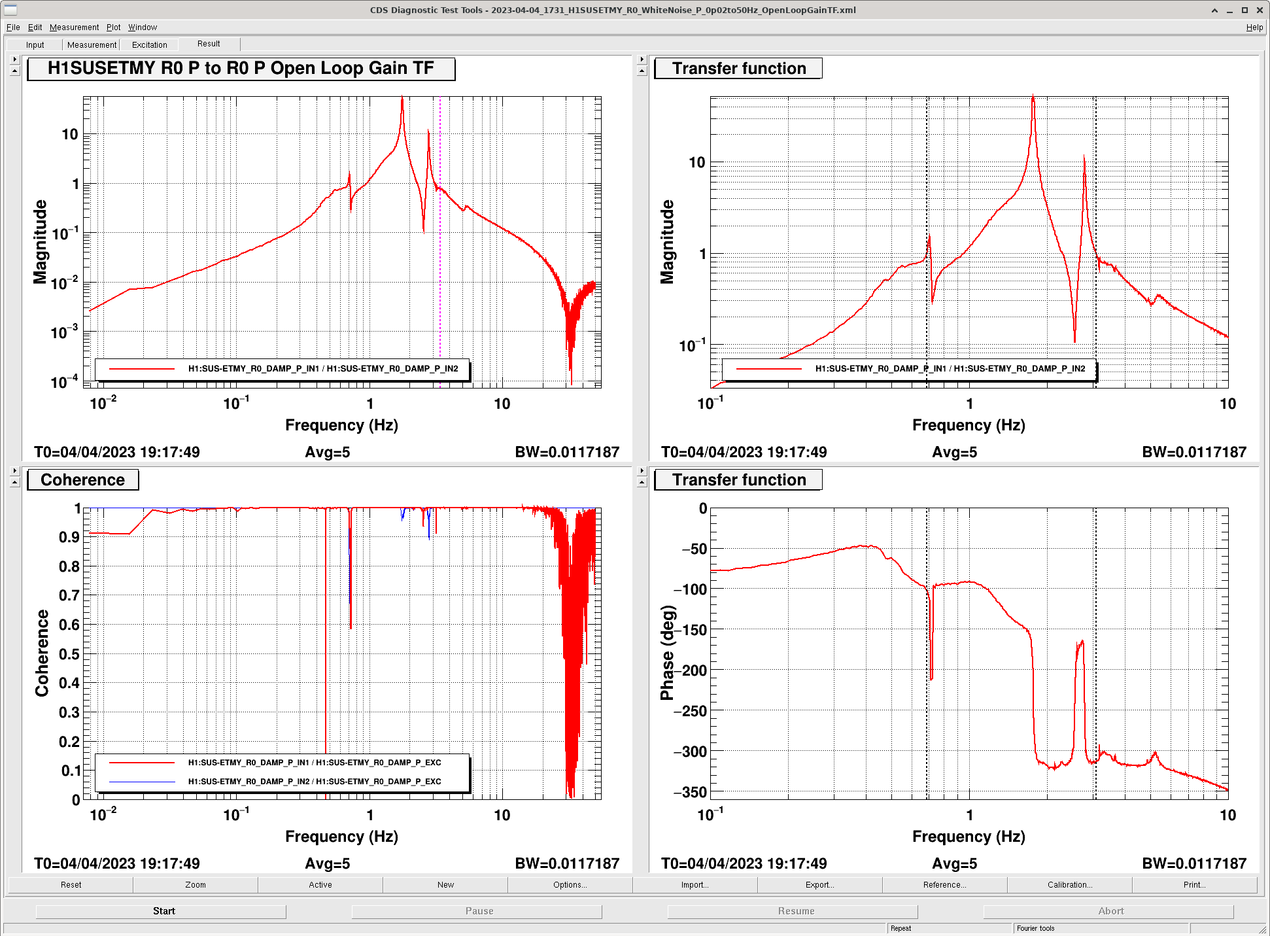
Task: Click the lower-right Transfer function title above the Phase plot
Action: point(738,480)
